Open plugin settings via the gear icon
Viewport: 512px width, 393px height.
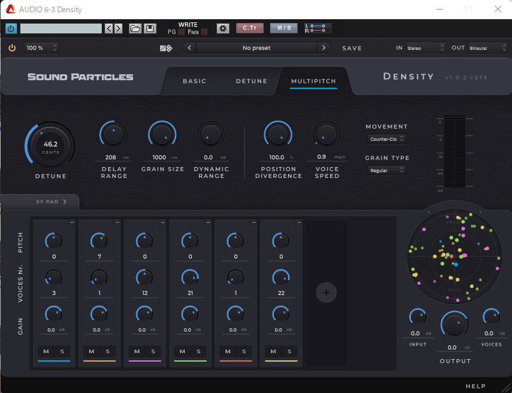(223, 28)
